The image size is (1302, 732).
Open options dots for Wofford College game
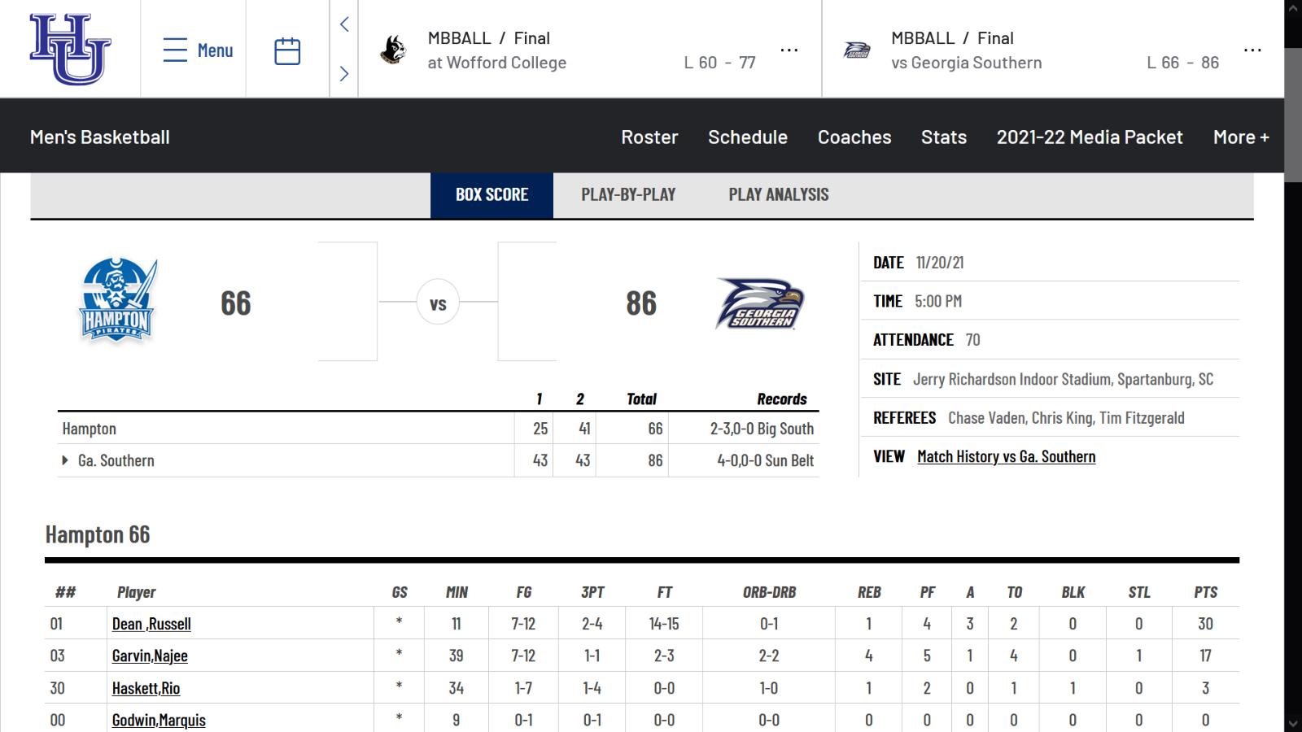789,50
